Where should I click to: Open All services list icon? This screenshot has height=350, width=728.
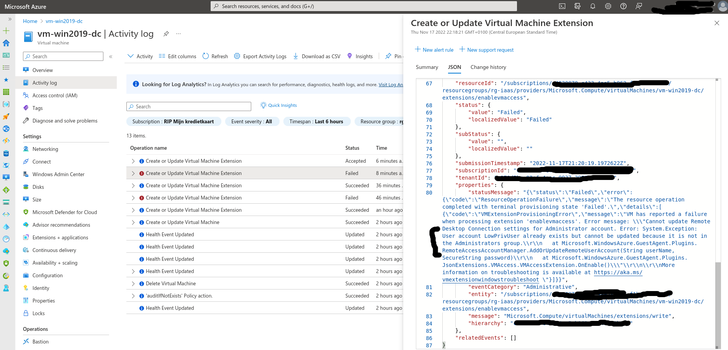click(x=6, y=67)
